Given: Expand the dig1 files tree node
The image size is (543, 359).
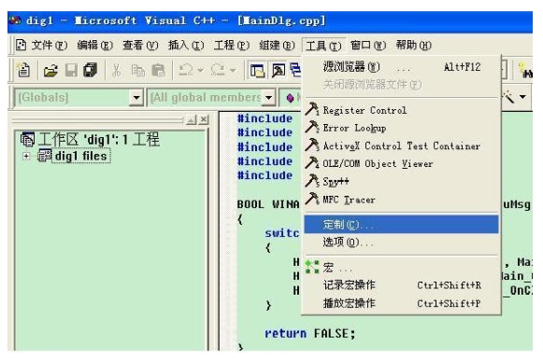Looking at the screenshot, I should pos(26,156).
